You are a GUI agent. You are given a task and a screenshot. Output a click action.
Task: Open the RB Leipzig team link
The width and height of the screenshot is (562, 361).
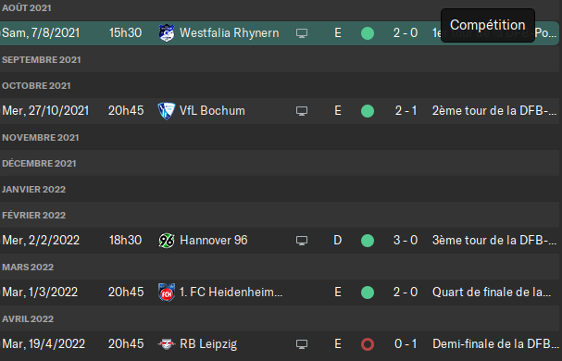coord(208,344)
